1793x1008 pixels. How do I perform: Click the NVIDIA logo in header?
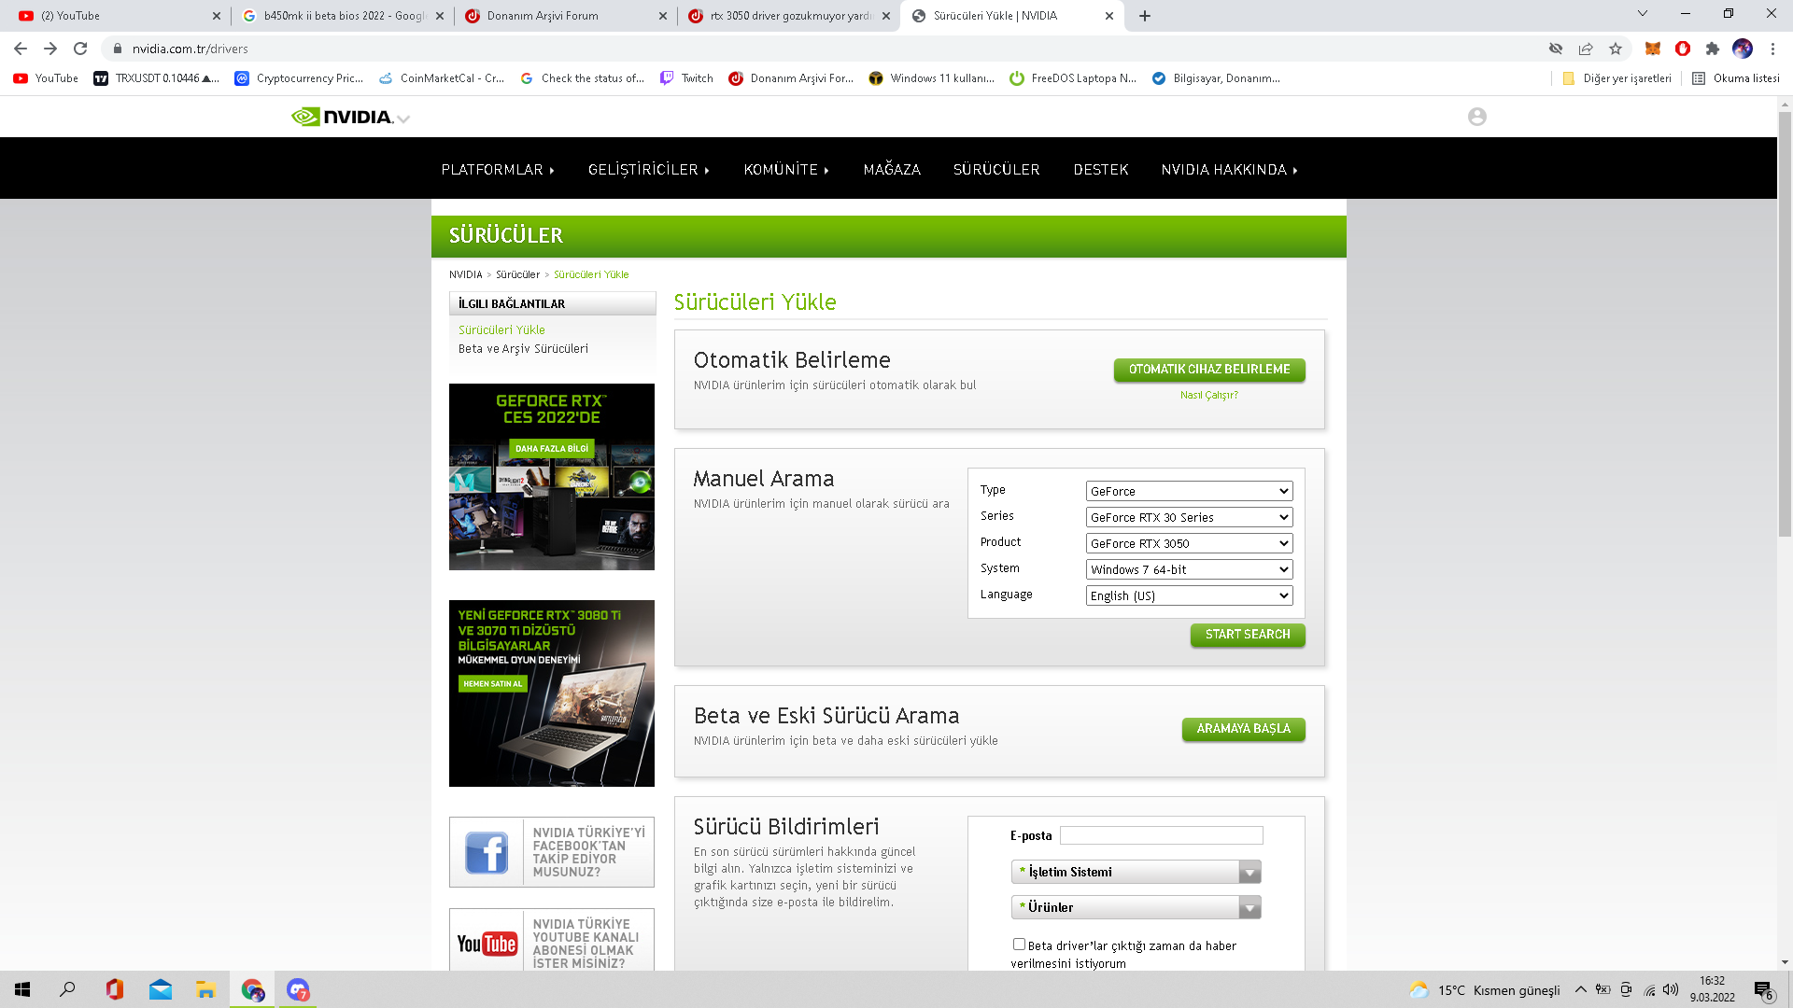pyautogui.click(x=343, y=117)
